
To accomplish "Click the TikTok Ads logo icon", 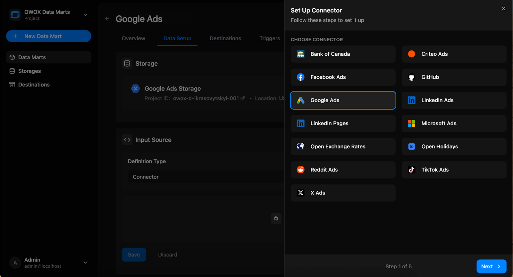I will [x=411, y=170].
